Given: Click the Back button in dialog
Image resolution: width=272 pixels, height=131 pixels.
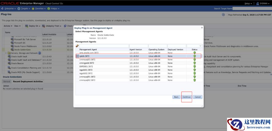Looking at the screenshot, I should click(176, 97).
